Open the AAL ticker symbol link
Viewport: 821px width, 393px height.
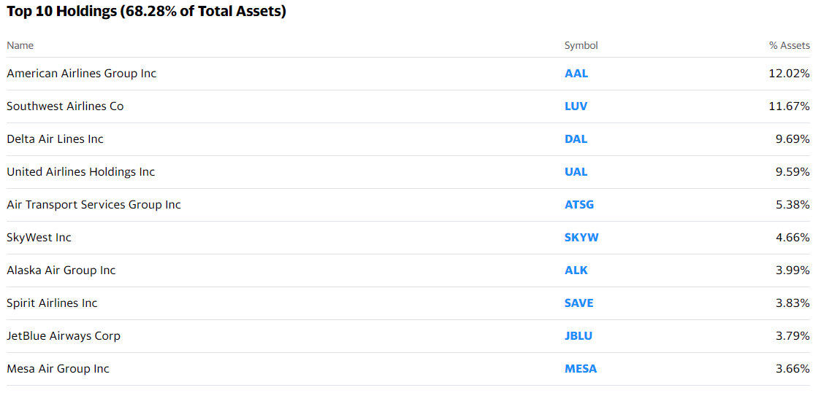pyautogui.click(x=576, y=74)
